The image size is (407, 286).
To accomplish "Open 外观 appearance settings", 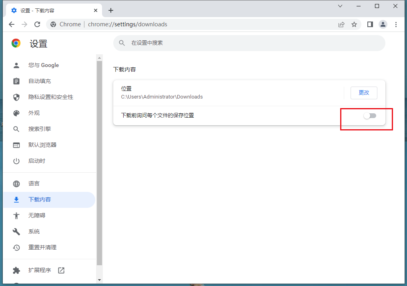I will point(49,113).
